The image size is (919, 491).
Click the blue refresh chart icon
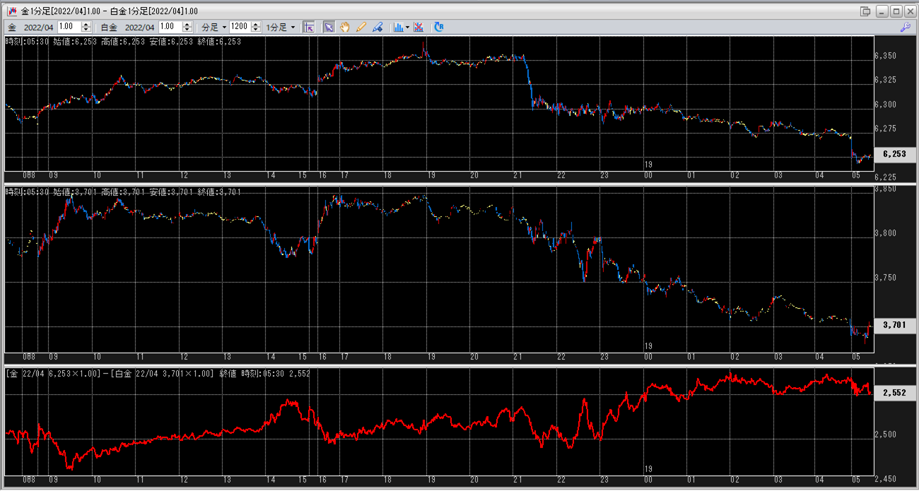439,27
